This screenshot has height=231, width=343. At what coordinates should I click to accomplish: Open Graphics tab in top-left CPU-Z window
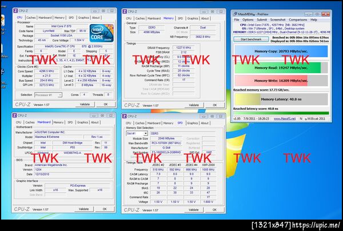coord(83,18)
